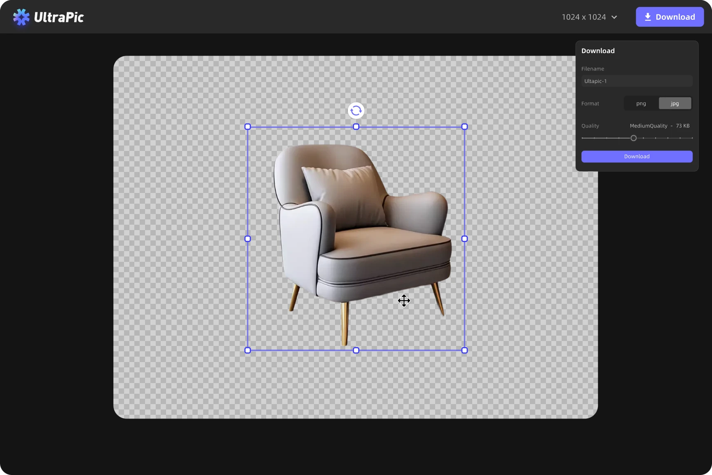The height and width of the screenshot is (475, 712).
Task: Click the top-right resize handle of selection
Action: click(464, 127)
